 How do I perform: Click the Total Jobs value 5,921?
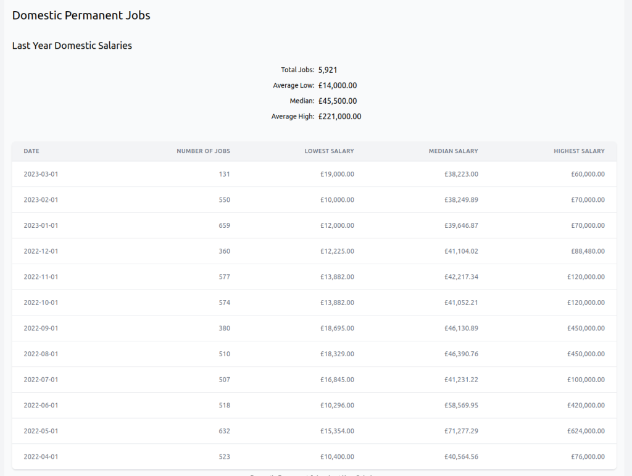point(328,70)
